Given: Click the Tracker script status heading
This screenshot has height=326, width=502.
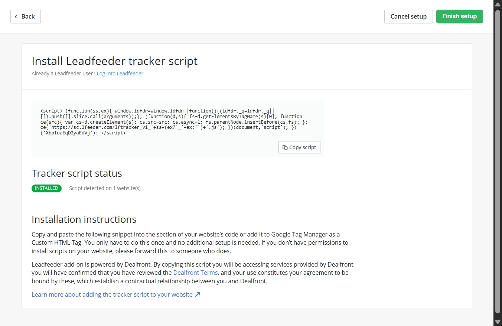Looking at the screenshot, I should tap(77, 173).
